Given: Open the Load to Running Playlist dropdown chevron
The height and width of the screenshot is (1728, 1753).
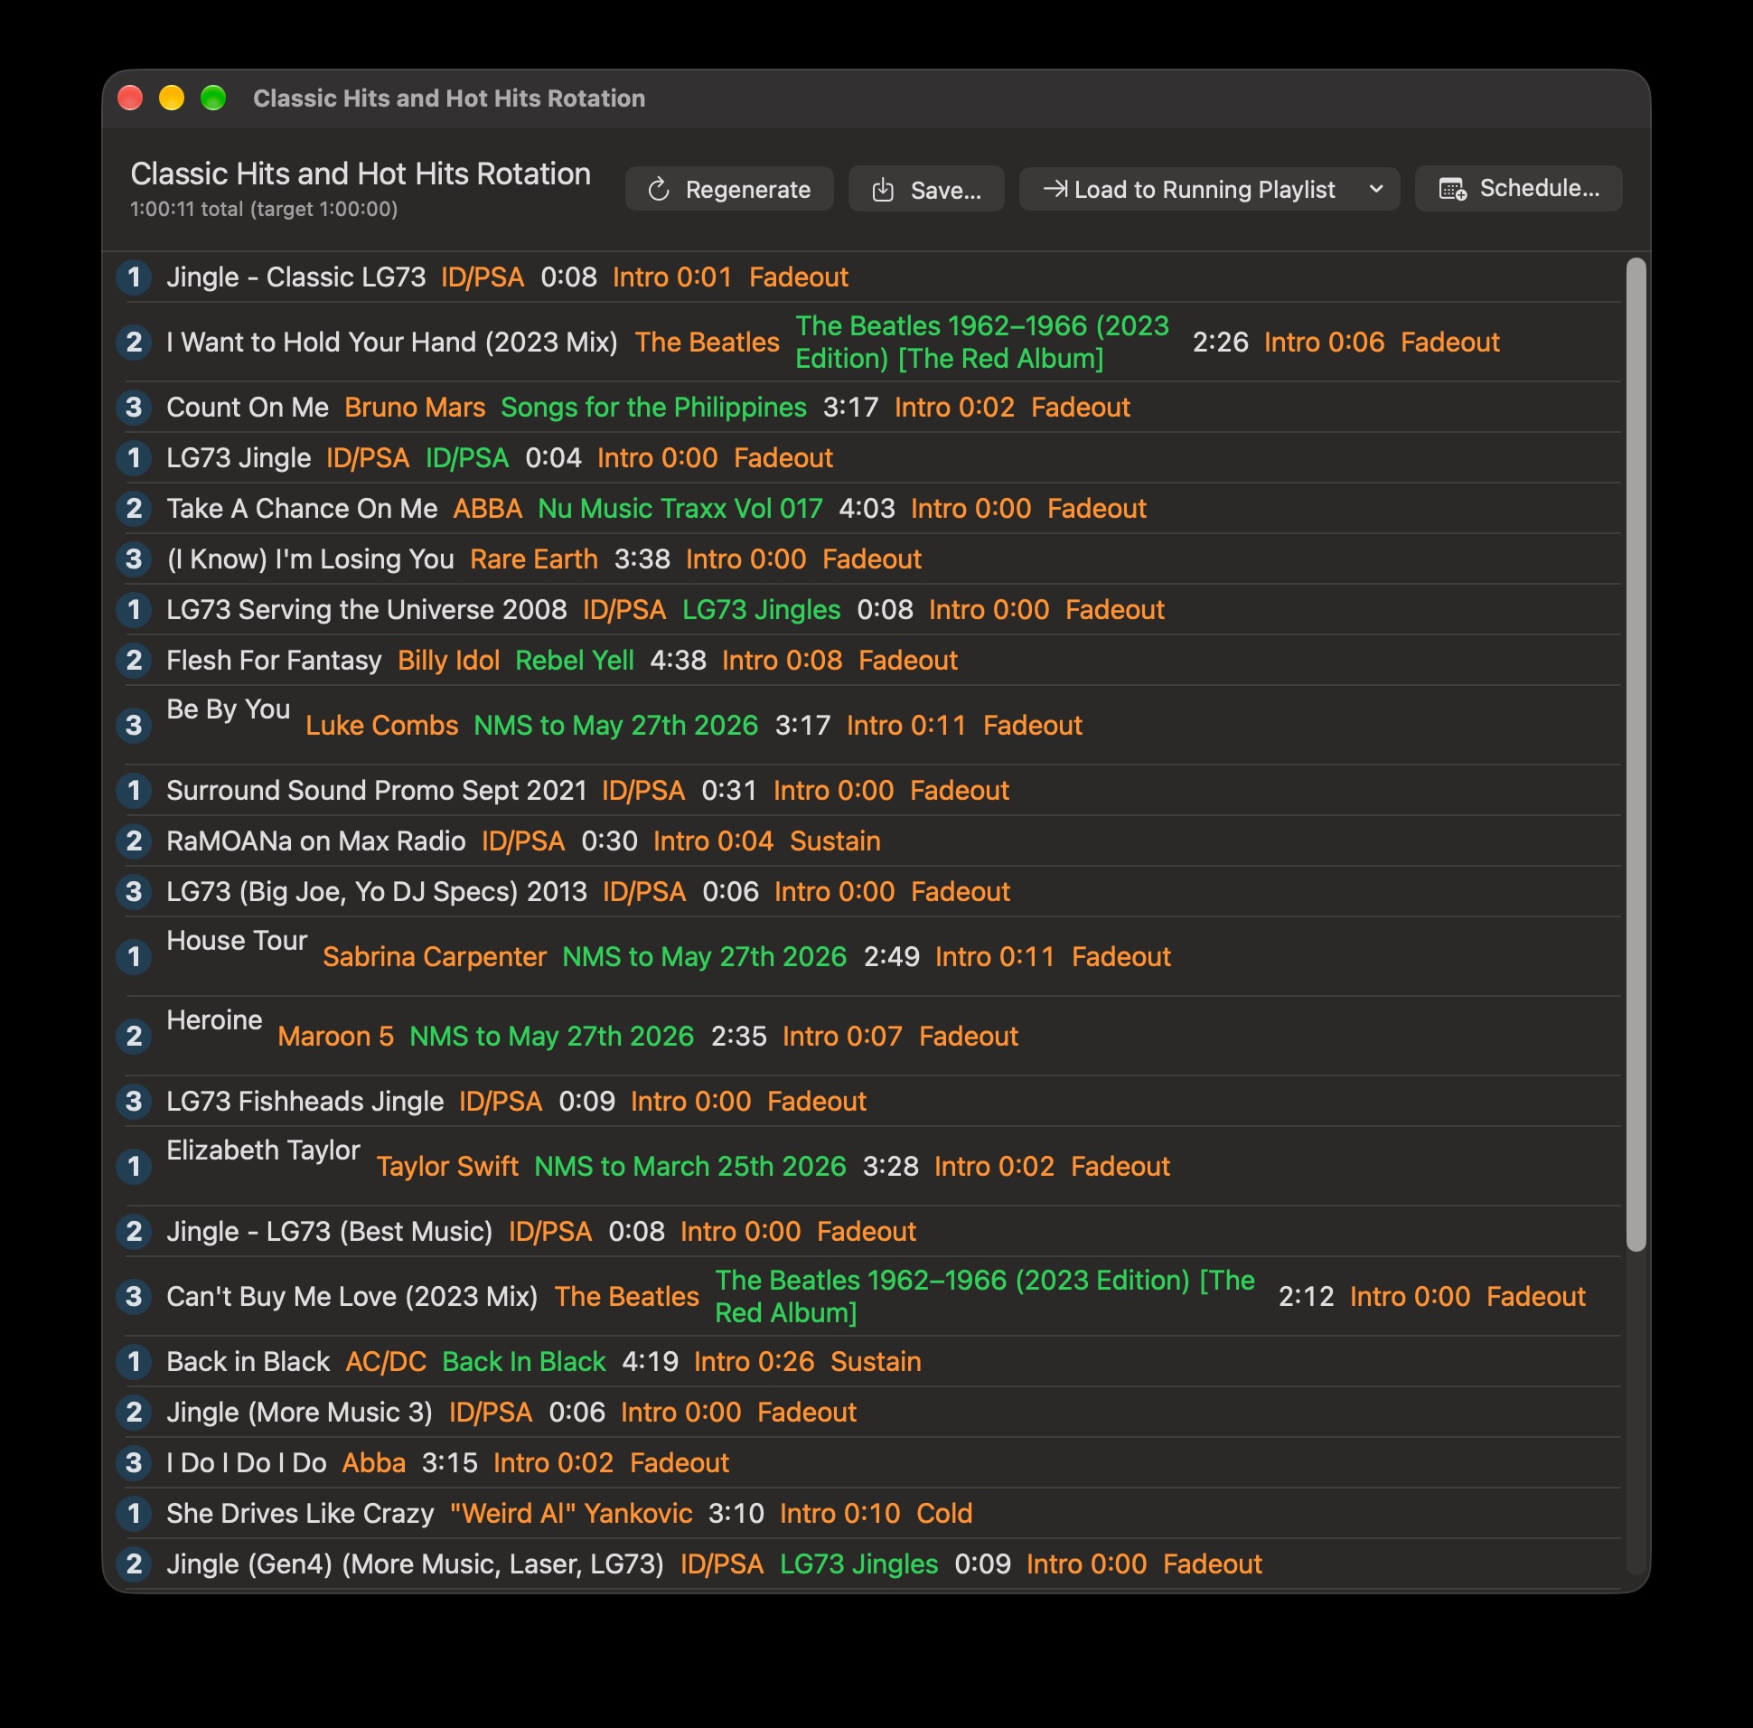Looking at the screenshot, I should click(x=1376, y=189).
